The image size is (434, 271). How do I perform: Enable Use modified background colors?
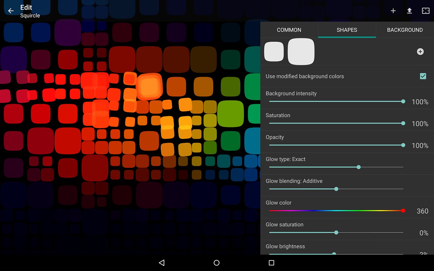(x=423, y=76)
